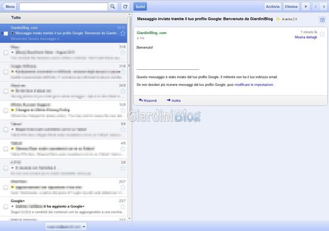Go to next conversation arrow
Image resolution: width=329 pixels, height=231 pixels.
(x=324, y=7)
